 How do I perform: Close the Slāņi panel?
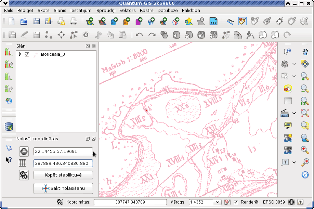tap(93, 46)
